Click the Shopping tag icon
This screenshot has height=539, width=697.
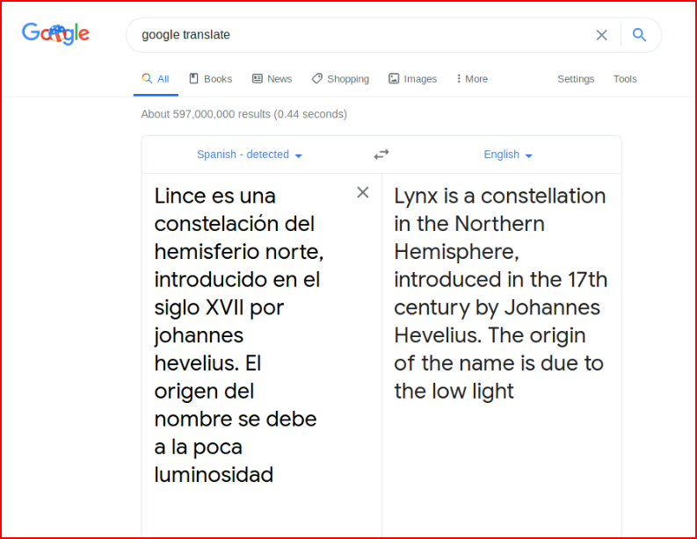[x=317, y=79]
